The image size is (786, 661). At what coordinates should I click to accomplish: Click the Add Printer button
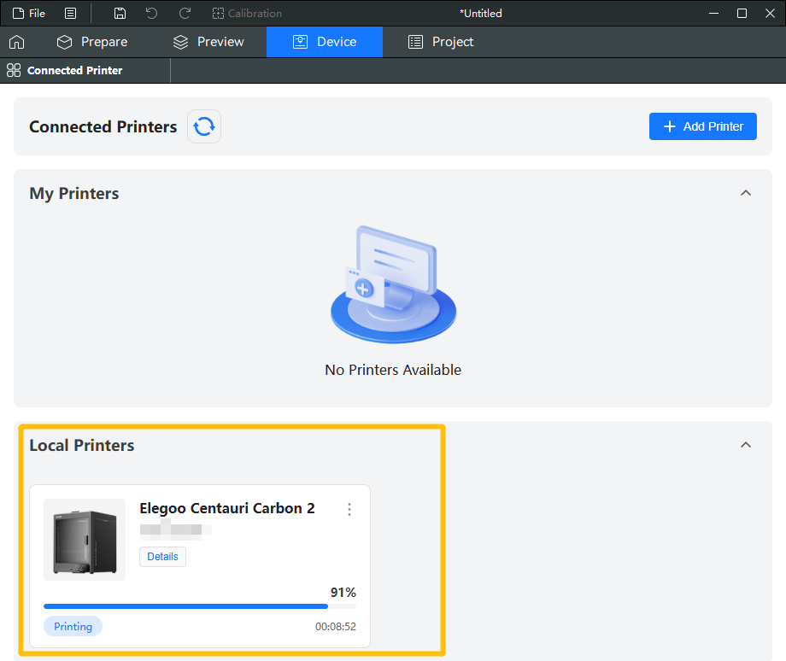coord(702,126)
